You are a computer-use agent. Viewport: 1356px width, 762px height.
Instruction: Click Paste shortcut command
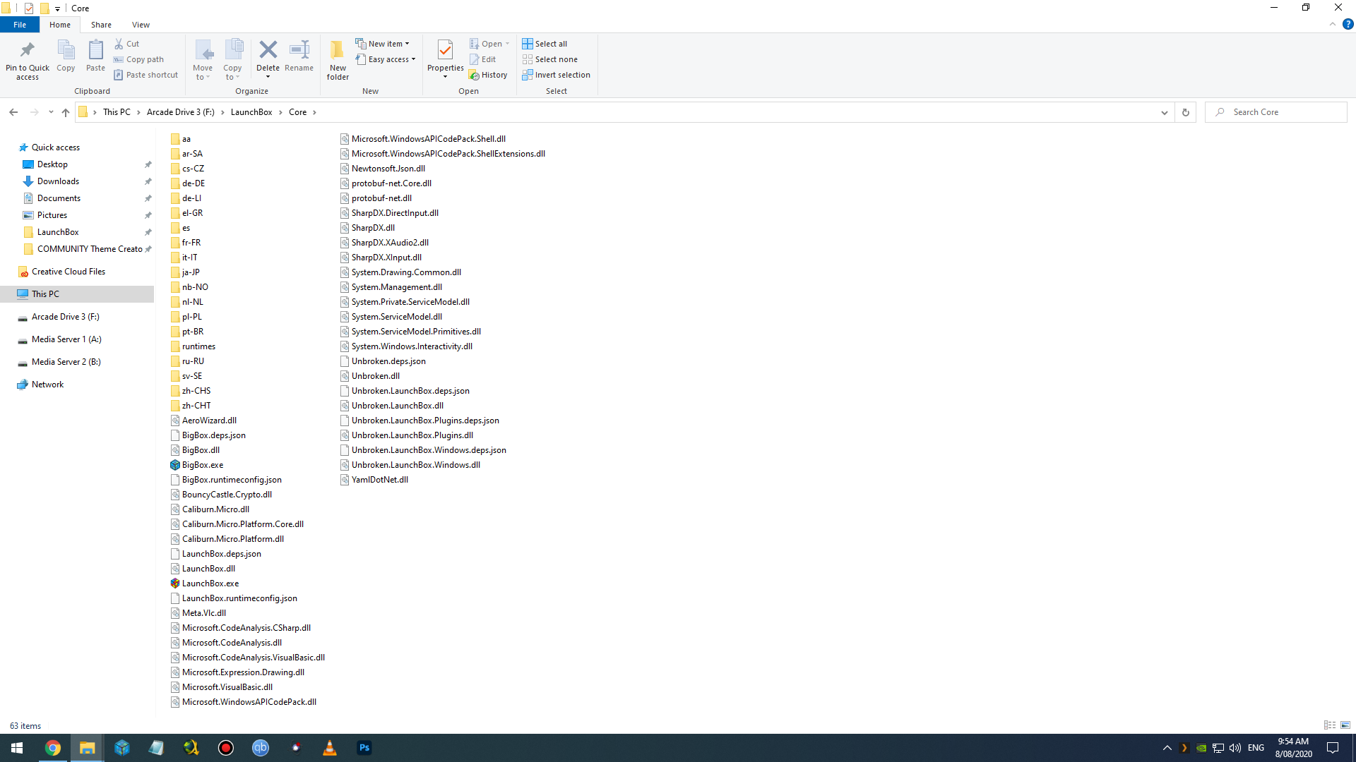(146, 75)
